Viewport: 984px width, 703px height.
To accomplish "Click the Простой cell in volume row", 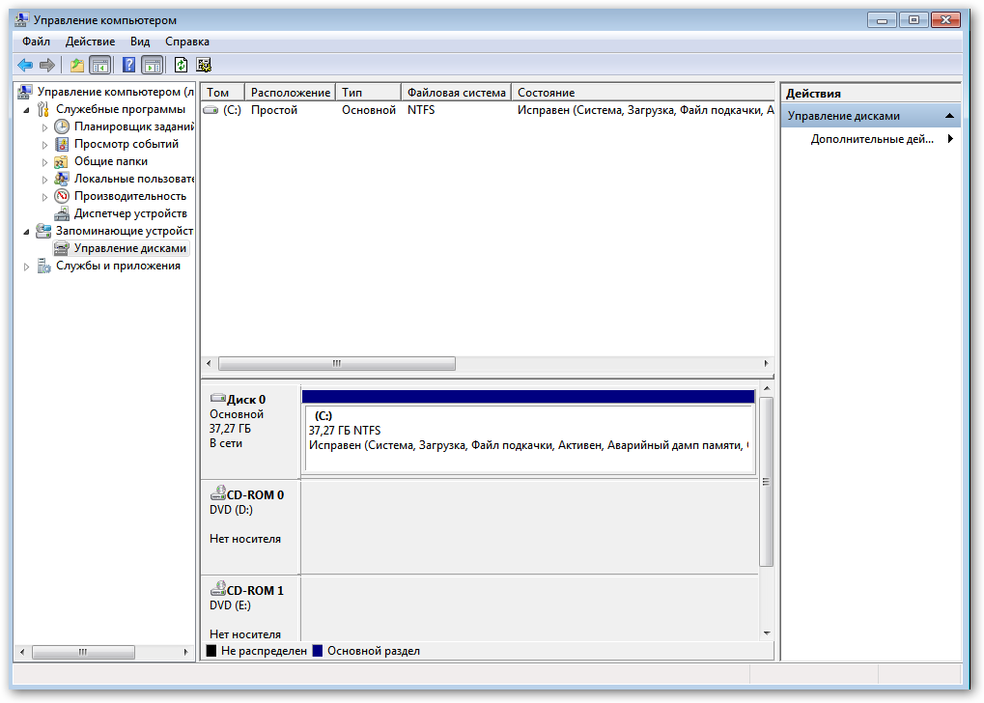I will (x=273, y=110).
